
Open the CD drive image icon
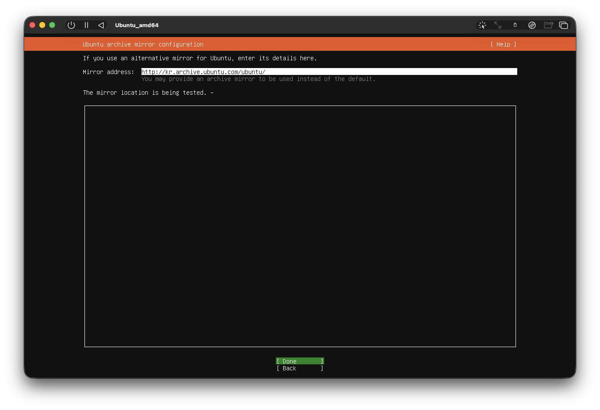click(x=532, y=25)
